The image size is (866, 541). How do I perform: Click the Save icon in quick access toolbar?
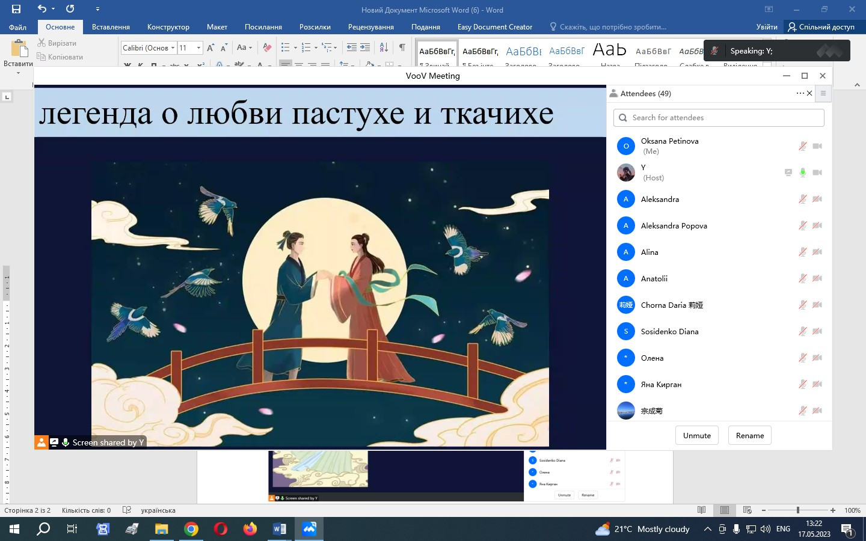tap(16, 9)
